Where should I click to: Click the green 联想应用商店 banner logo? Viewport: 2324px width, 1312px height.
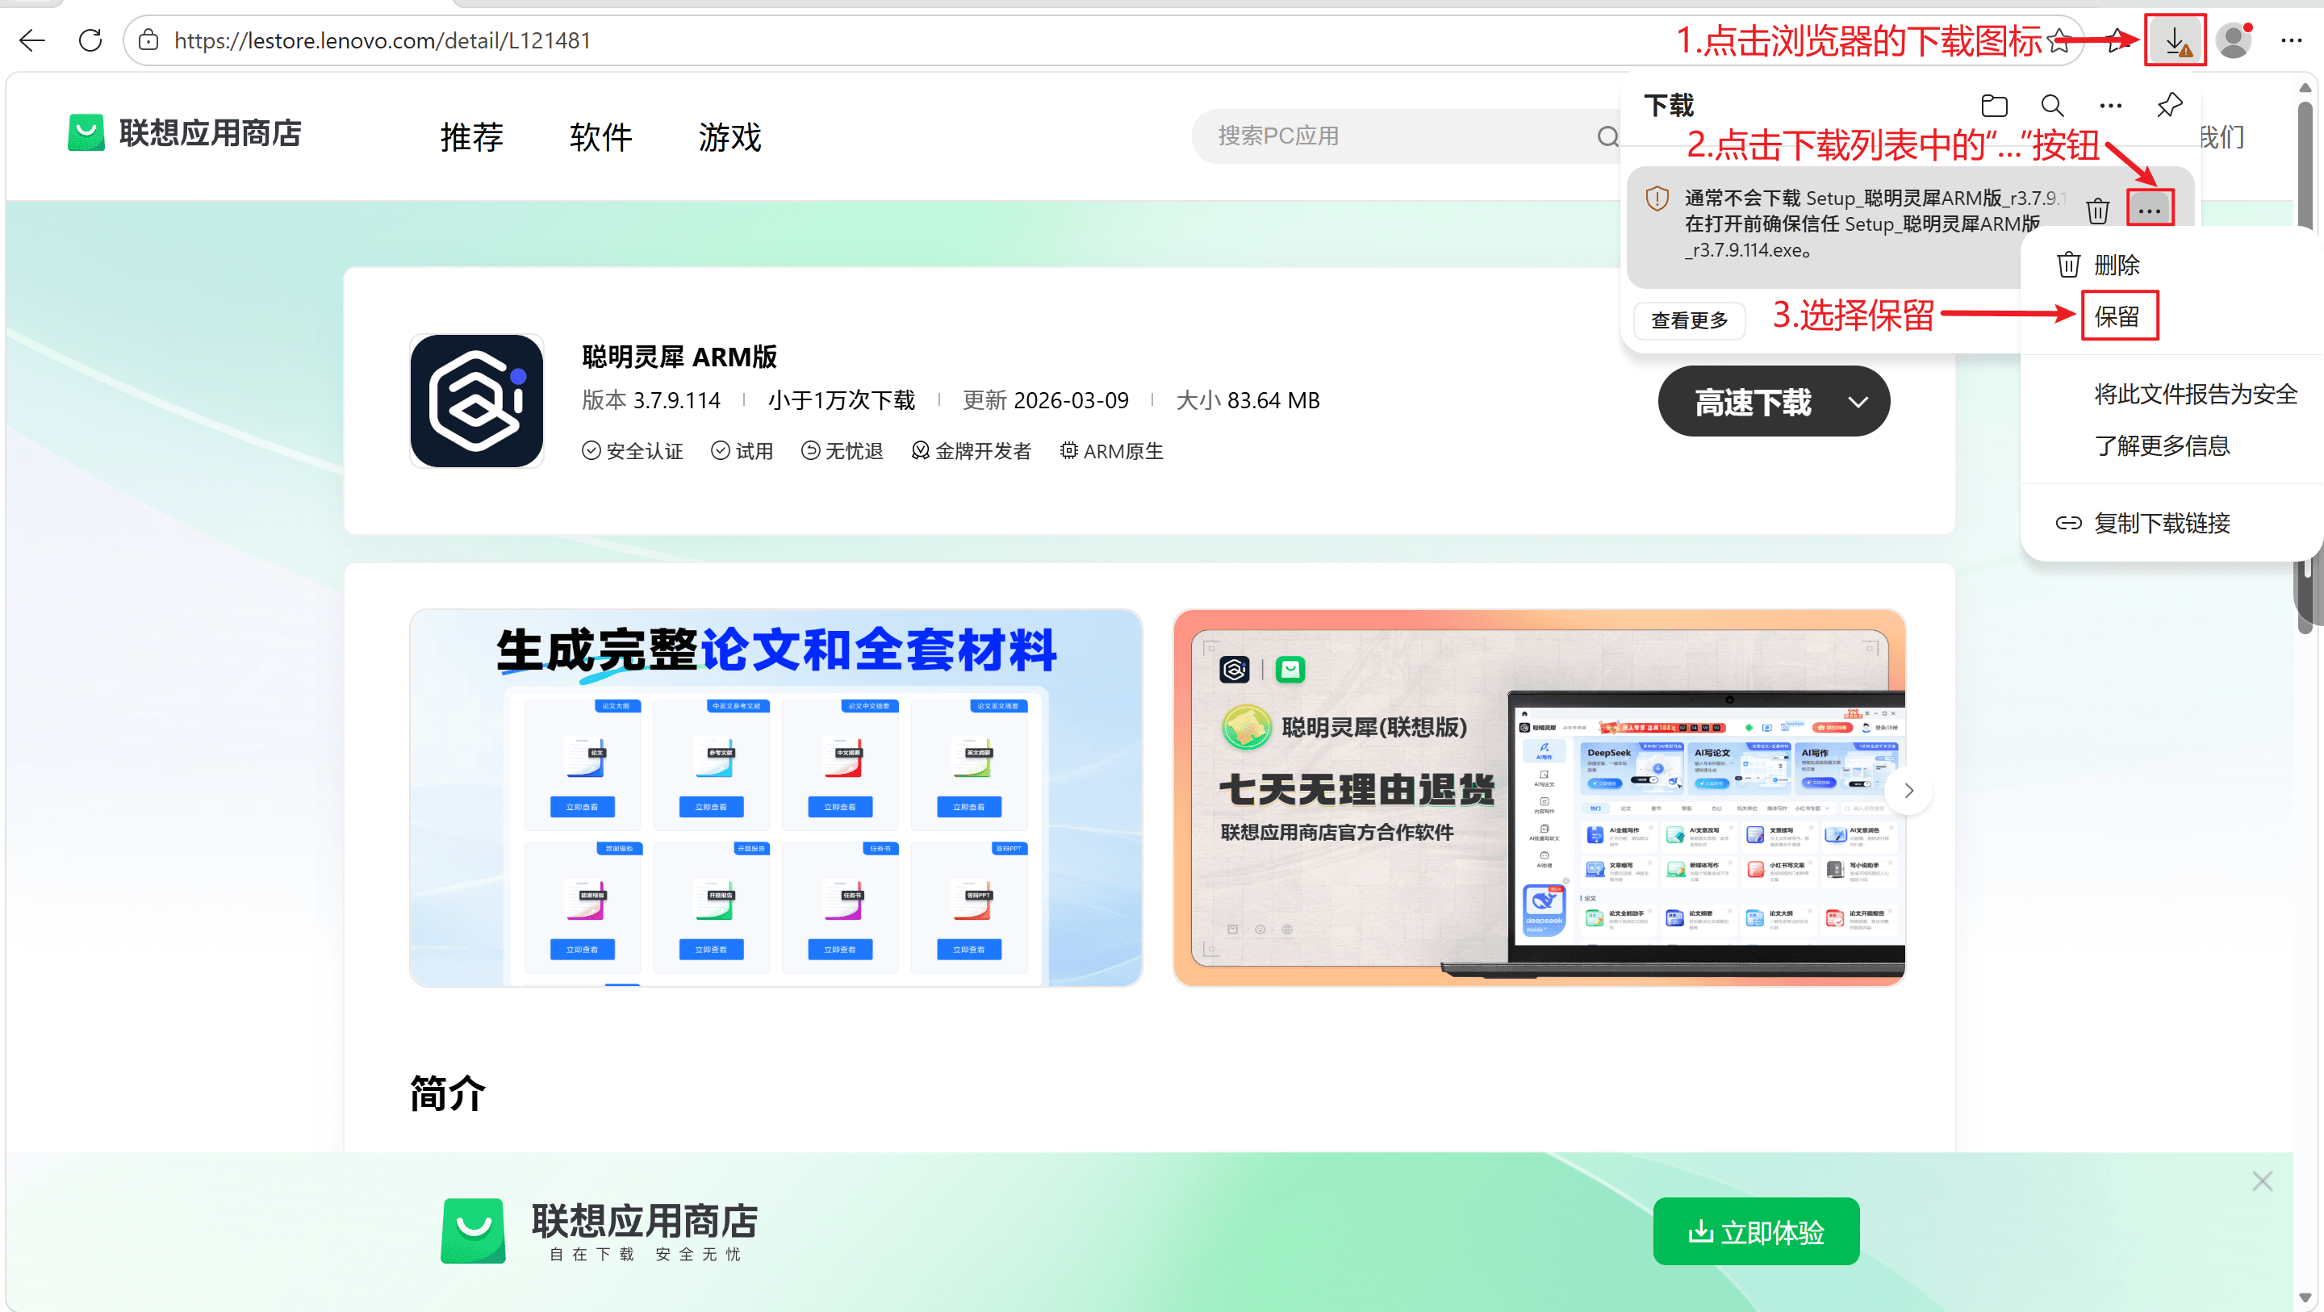tap(473, 1231)
